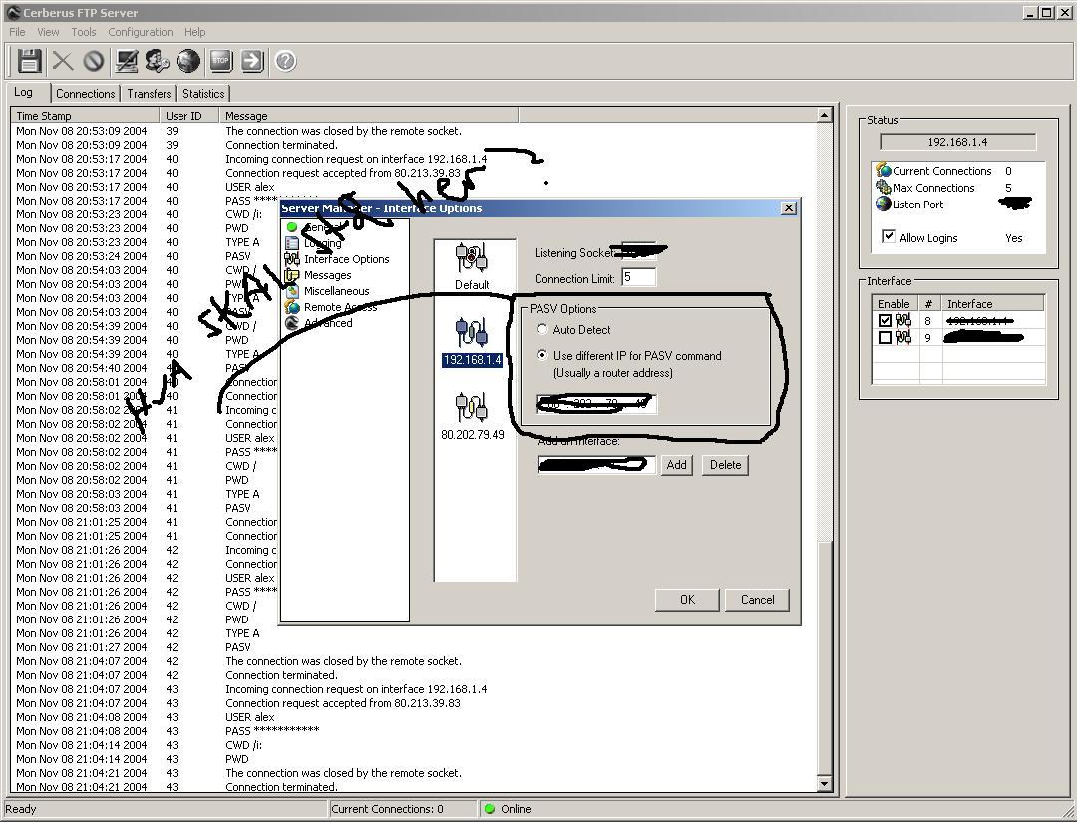Click the STOP server toolbar icon
This screenshot has height=822, width=1077.
tap(221, 61)
